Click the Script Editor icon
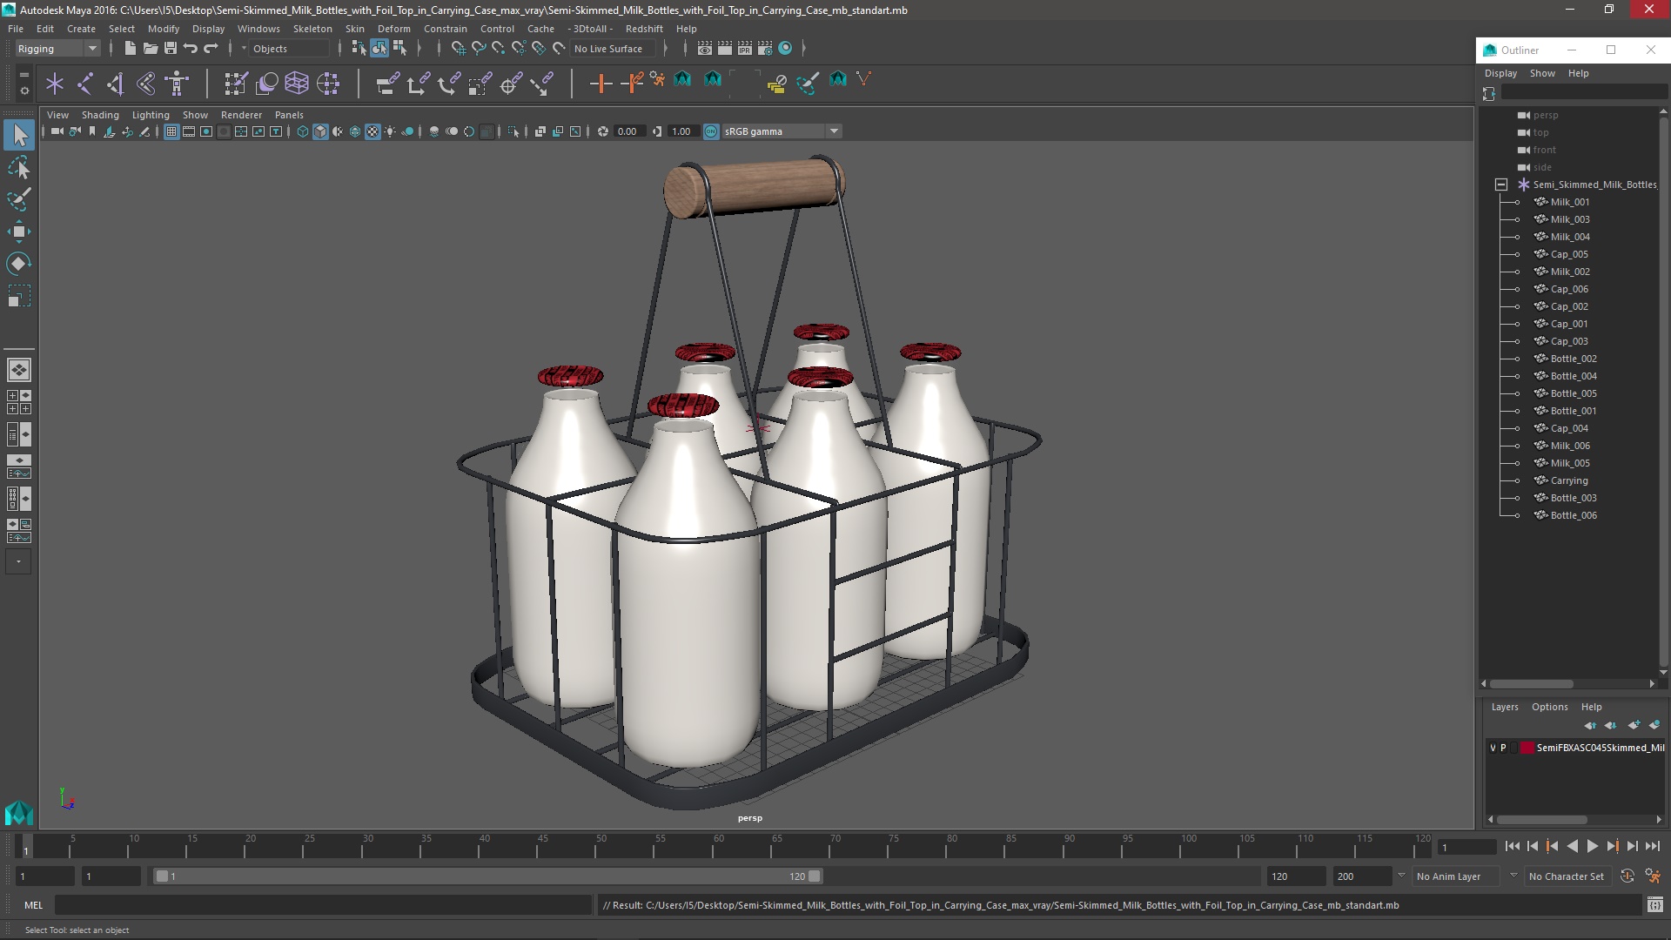Image resolution: width=1671 pixels, height=940 pixels. (x=1654, y=905)
